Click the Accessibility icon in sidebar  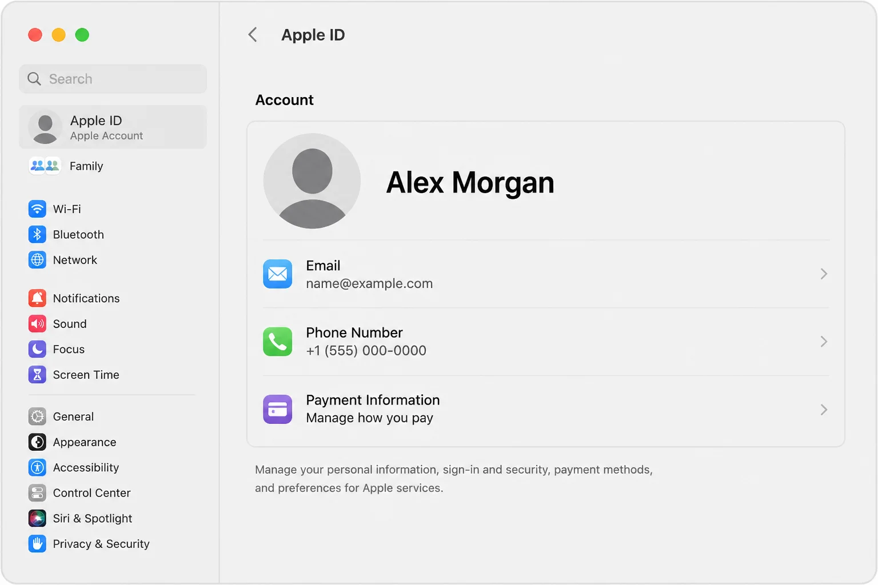[x=37, y=467]
